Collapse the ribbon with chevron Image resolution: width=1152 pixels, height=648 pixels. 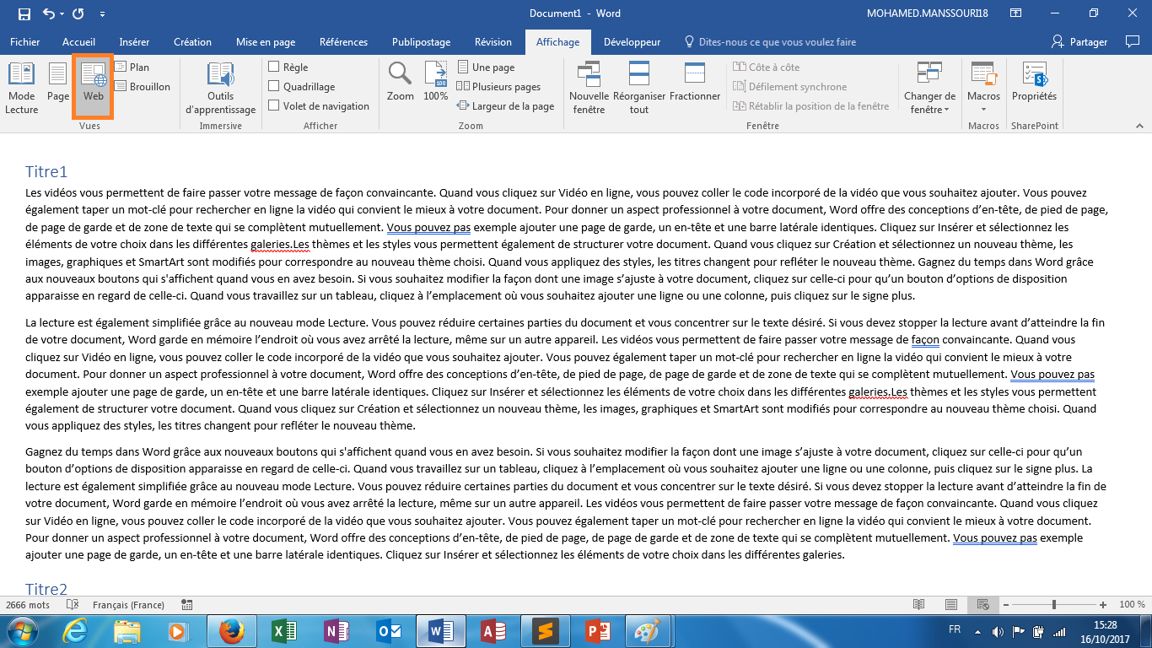1139,126
